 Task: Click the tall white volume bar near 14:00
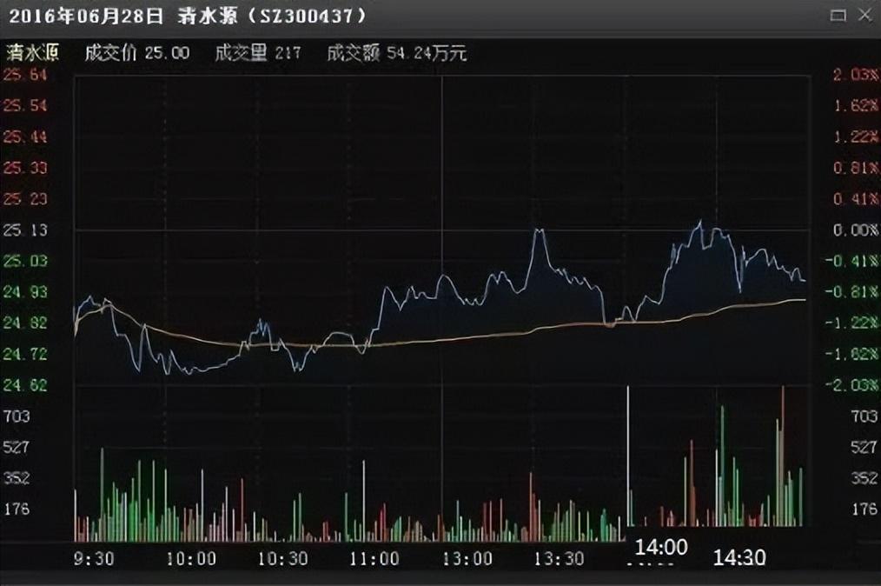point(627,452)
